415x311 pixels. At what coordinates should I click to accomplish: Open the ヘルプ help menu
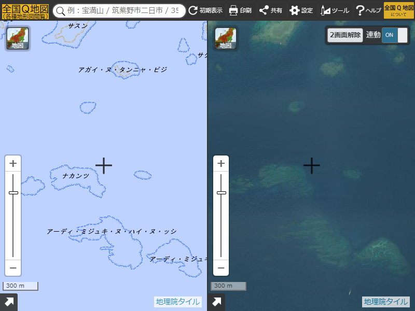tap(368, 11)
